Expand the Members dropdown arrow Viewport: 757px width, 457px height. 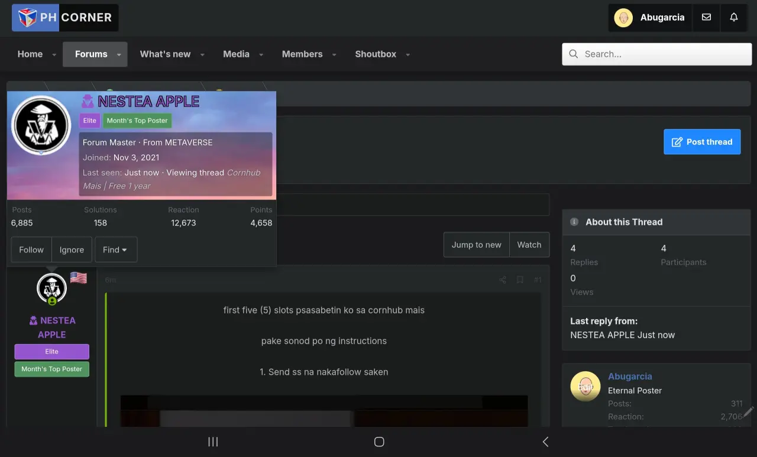334,54
